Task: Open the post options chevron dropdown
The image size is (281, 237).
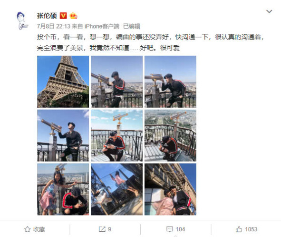Action: click(269, 11)
